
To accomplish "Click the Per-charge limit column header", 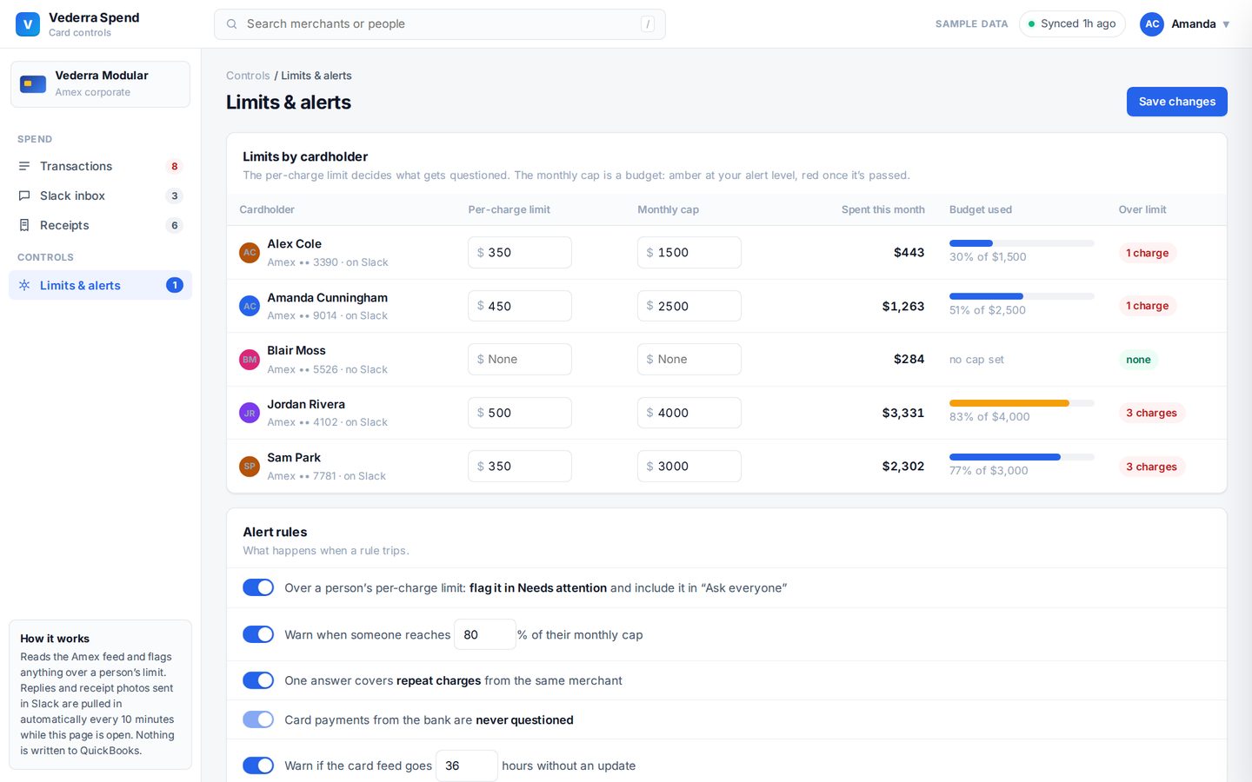I will coord(509,209).
